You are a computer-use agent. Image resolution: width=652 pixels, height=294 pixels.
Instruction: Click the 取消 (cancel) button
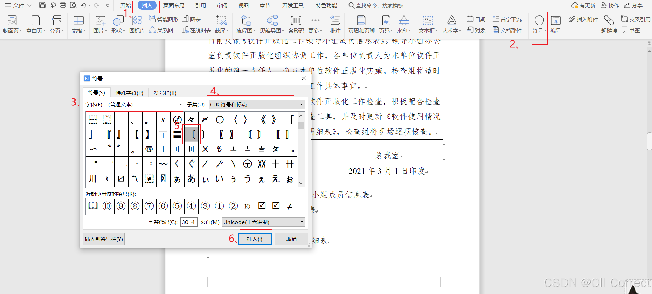(x=292, y=239)
